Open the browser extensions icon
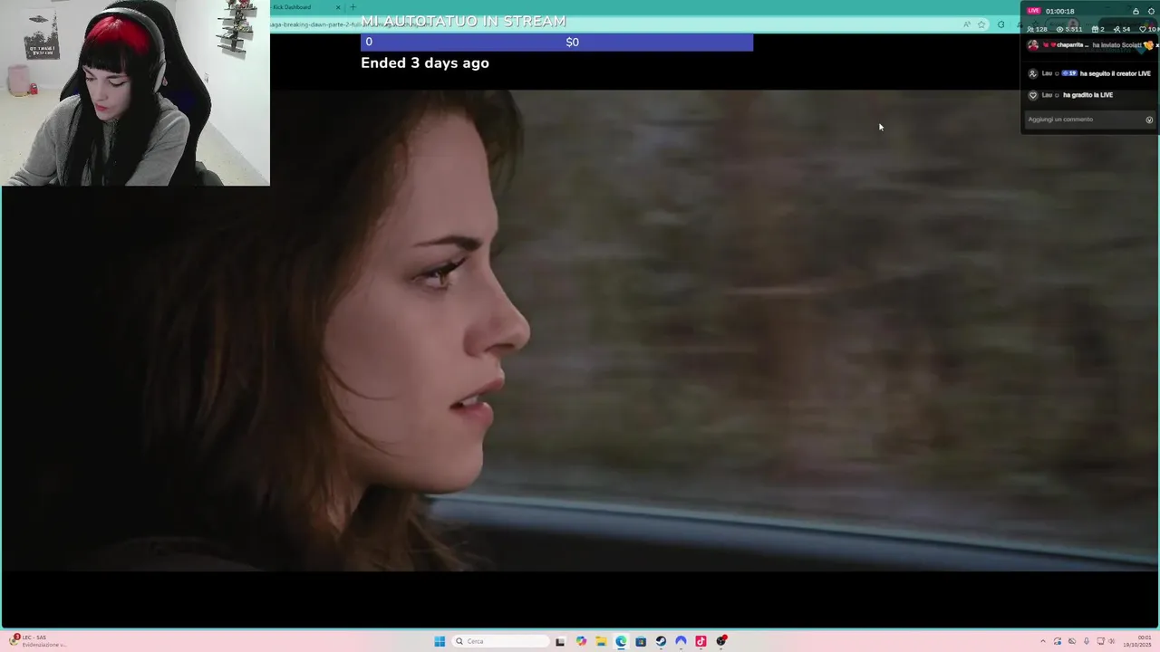 (1000, 24)
